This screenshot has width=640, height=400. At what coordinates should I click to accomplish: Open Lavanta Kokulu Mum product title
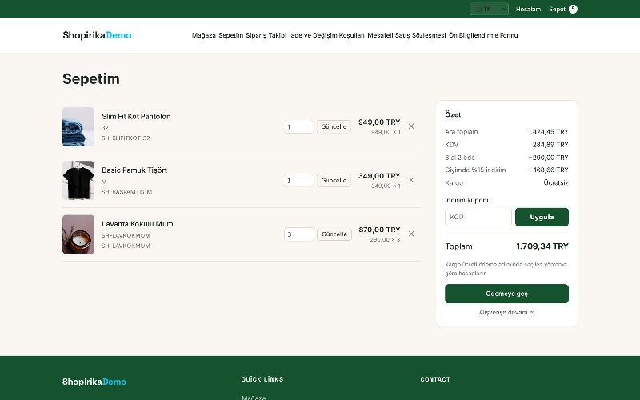coord(138,224)
